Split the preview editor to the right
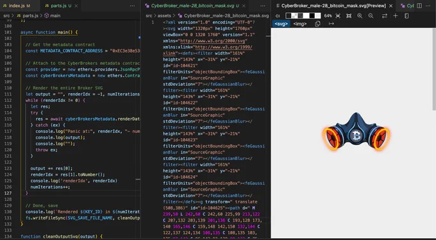Image resolution: width=436 pixels, height=240 pixels. click(419, 6)
